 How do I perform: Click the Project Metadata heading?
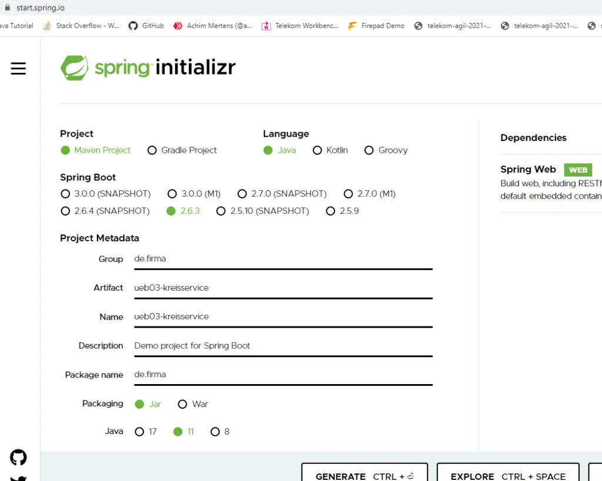[x=99, y=238]
